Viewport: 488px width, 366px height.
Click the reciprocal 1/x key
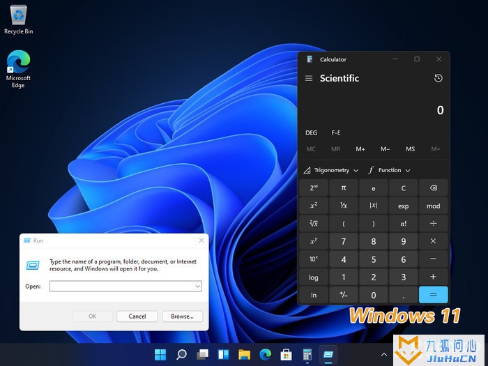344,206
